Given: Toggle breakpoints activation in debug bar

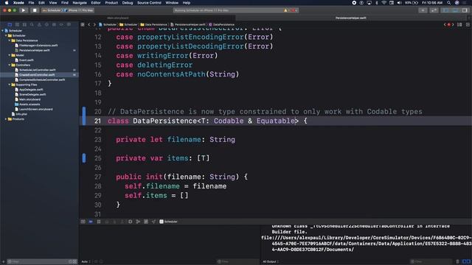Looking at the screenshot, I should click(x=91, y=222).
